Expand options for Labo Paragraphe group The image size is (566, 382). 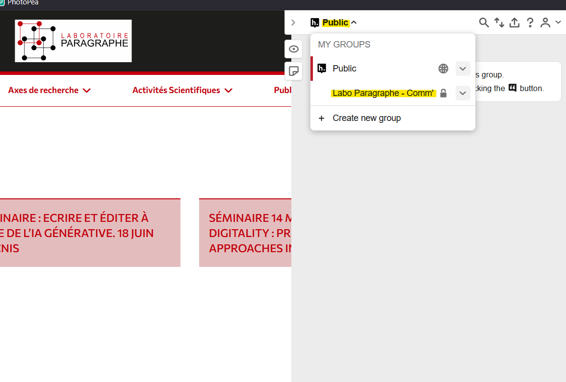tap(463, 93)
